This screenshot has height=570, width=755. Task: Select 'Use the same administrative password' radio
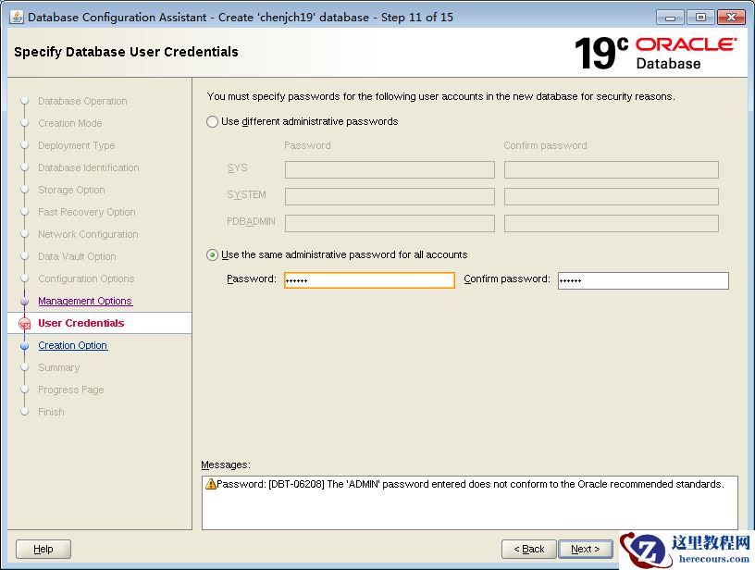pos(212,255)
